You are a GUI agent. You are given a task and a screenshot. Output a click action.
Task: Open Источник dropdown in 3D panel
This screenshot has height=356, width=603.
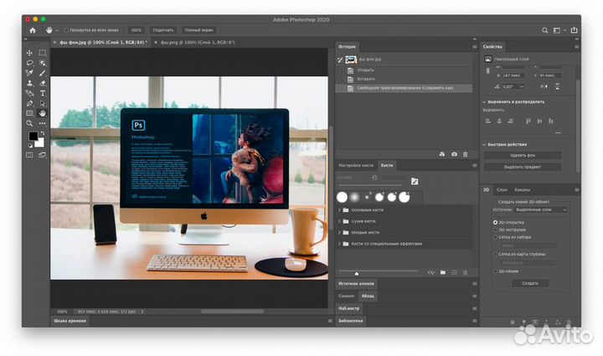(x=541, y=209)
